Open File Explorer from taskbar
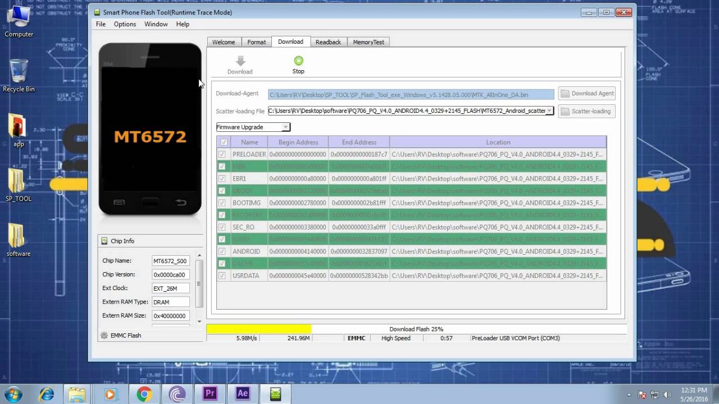719x404 pixels. (x=77, y=393)
